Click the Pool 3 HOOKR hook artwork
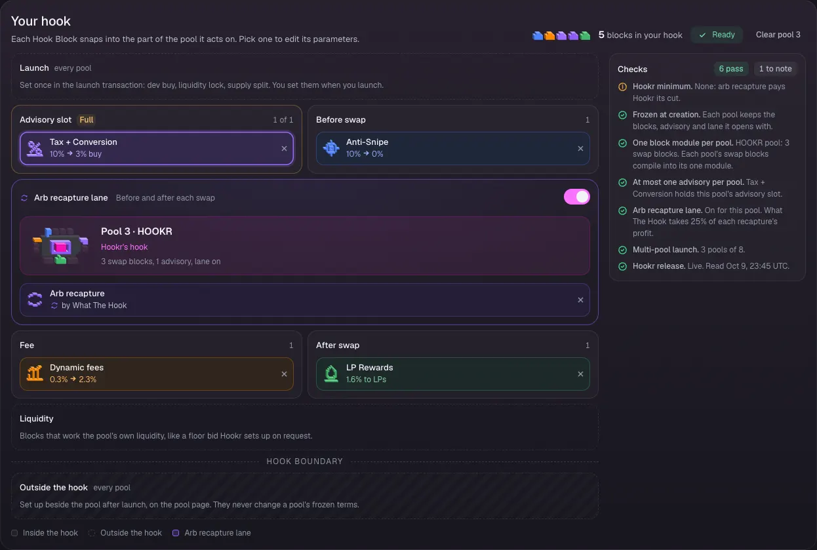 click(60, 246)
